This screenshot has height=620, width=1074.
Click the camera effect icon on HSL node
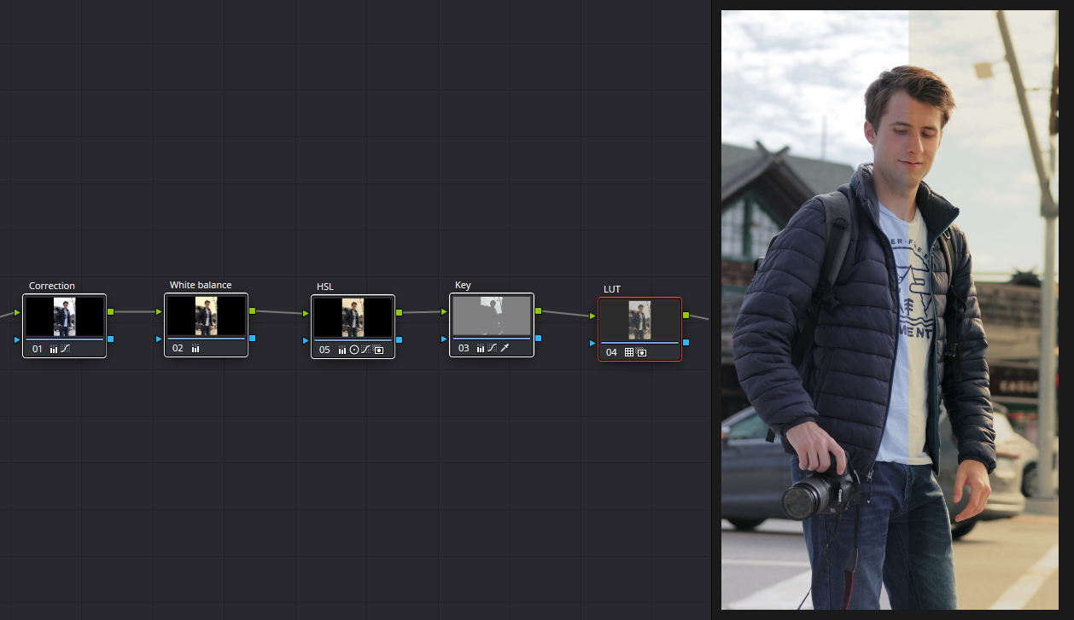(378, 350)
